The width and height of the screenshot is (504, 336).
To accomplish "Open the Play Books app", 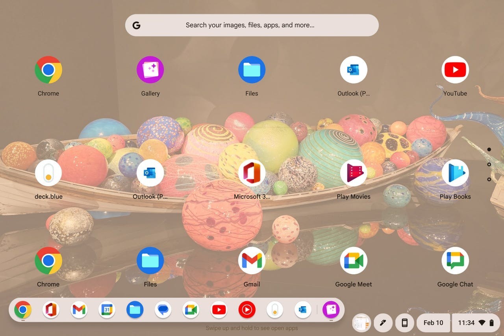I will (x=455, y=173).
